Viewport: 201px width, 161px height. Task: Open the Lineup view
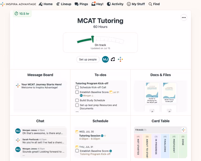click(64, 4)
